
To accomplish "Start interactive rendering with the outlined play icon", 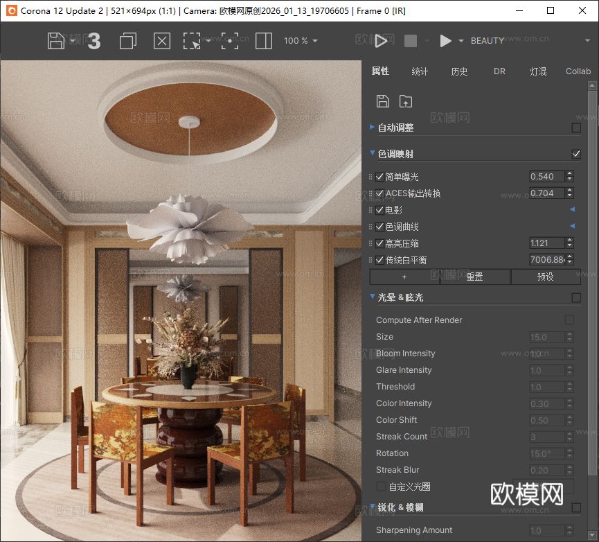I will point(382,41).
